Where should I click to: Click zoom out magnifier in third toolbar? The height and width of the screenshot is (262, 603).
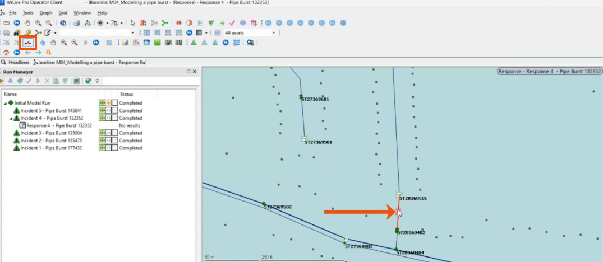75,43
